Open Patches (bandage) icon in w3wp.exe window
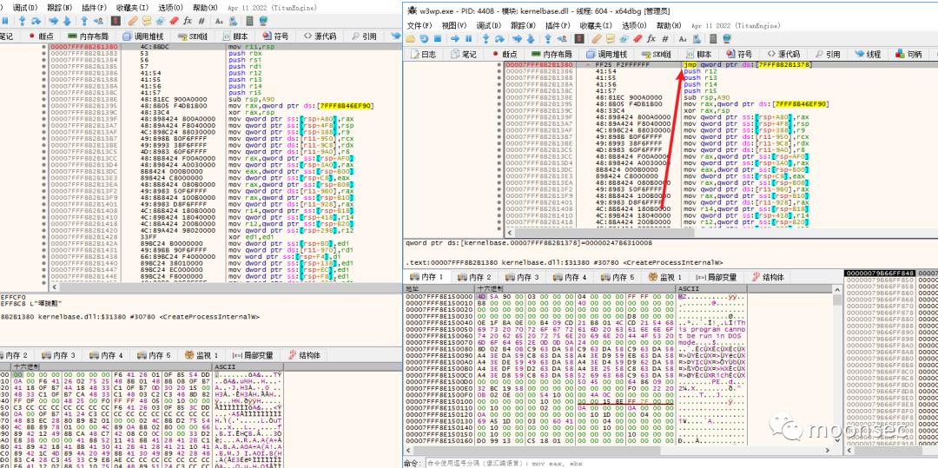The width and height of the screenshot is (938, 468). pyautogui.click(x=597, y=39)
